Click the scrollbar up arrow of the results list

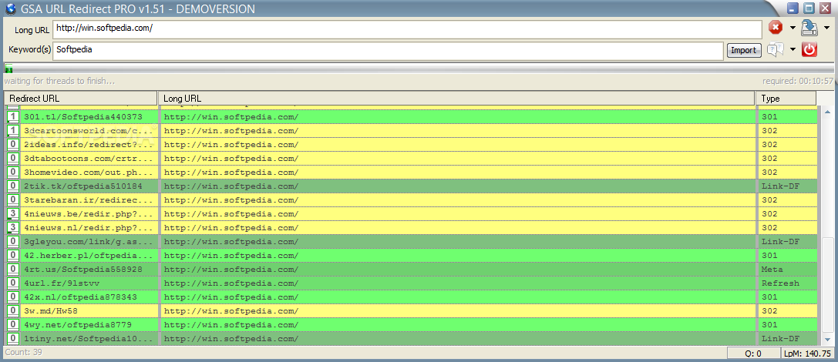pyautogui.click(x=828, y=112)
